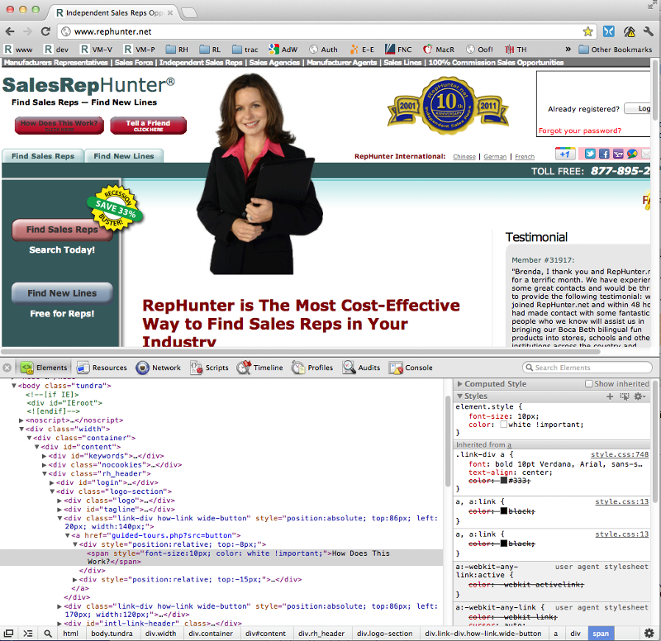Viewport: 661px width, 641px height.
Task: Collapse the body class tundra node
Action: click(14, 386)
